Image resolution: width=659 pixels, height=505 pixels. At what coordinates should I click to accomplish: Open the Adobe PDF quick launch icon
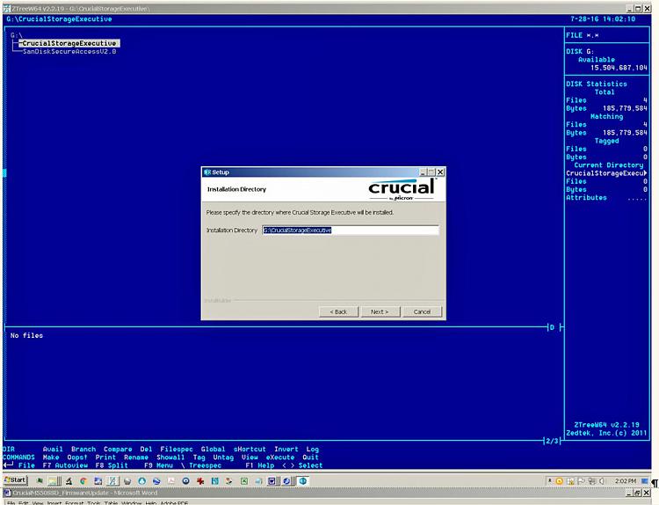coord(171,480)
